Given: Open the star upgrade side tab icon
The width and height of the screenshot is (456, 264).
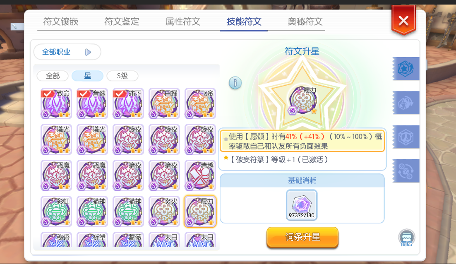Looking at the screenshot, I should coord(406,69).
